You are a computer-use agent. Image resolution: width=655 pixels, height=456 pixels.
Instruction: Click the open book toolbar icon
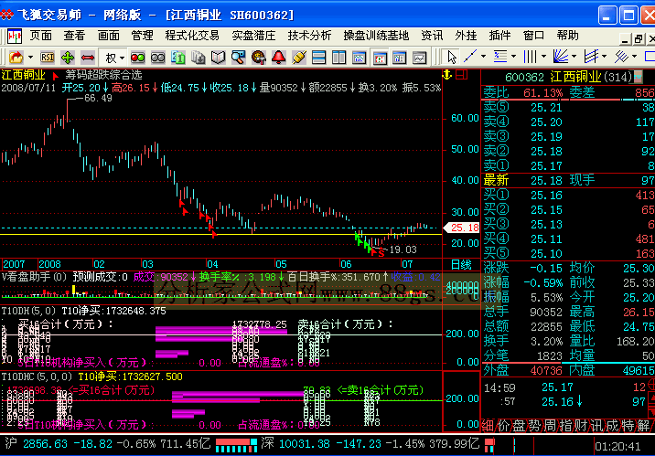coord(219,58)
